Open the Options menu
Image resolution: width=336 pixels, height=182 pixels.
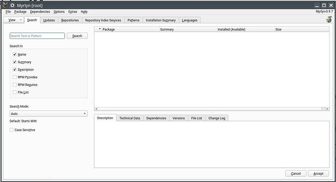click(x=59, y=12)
